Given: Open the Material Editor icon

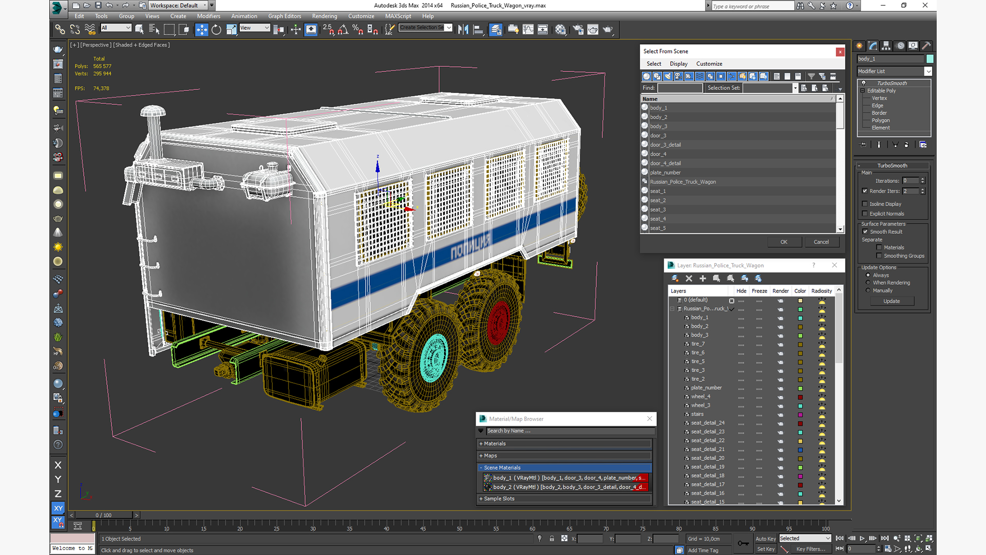Looking at the screenshot, I should pyautogui.click(x=560, y=29).
